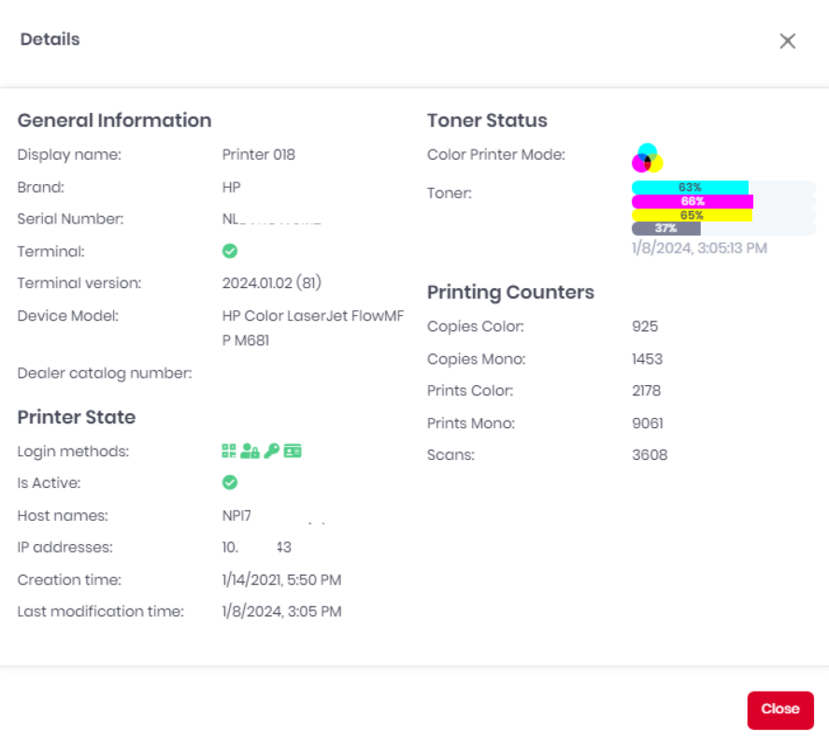The height and width of the screenshot is (746, 829).
Task: Select last modification time 1/8/2024, 3:05 PM
Action: coord(282,611)
